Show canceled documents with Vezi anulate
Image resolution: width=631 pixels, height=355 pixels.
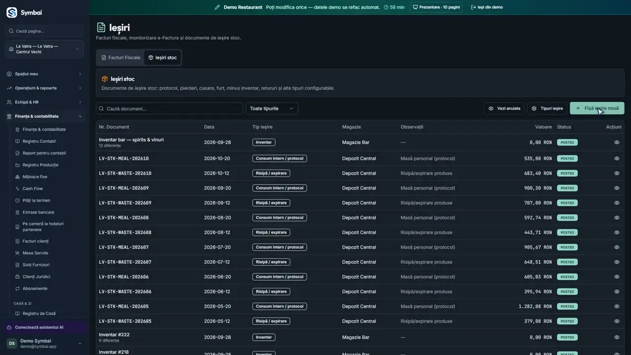coord(504,108)
